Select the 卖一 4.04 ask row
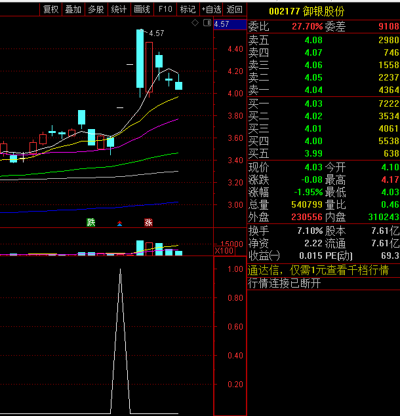Image resolution: width=400 pixels, height=416 pixels. point(323,90)
